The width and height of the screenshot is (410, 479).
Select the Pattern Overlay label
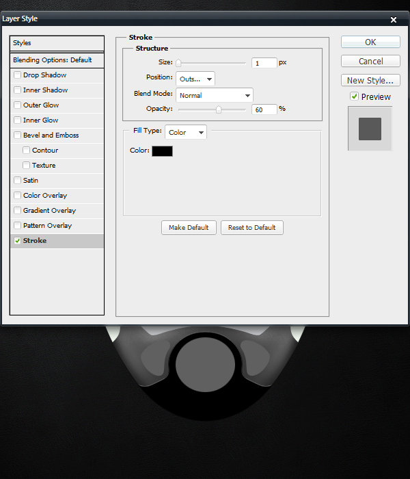coord(48,226)
